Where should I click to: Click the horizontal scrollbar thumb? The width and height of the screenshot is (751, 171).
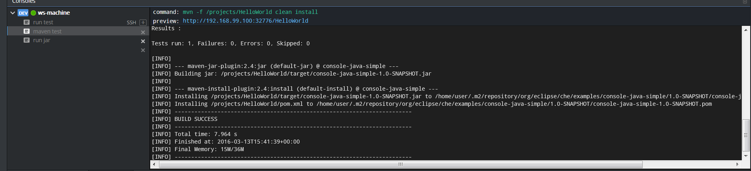pyautogui.click(x=400, y=164)
